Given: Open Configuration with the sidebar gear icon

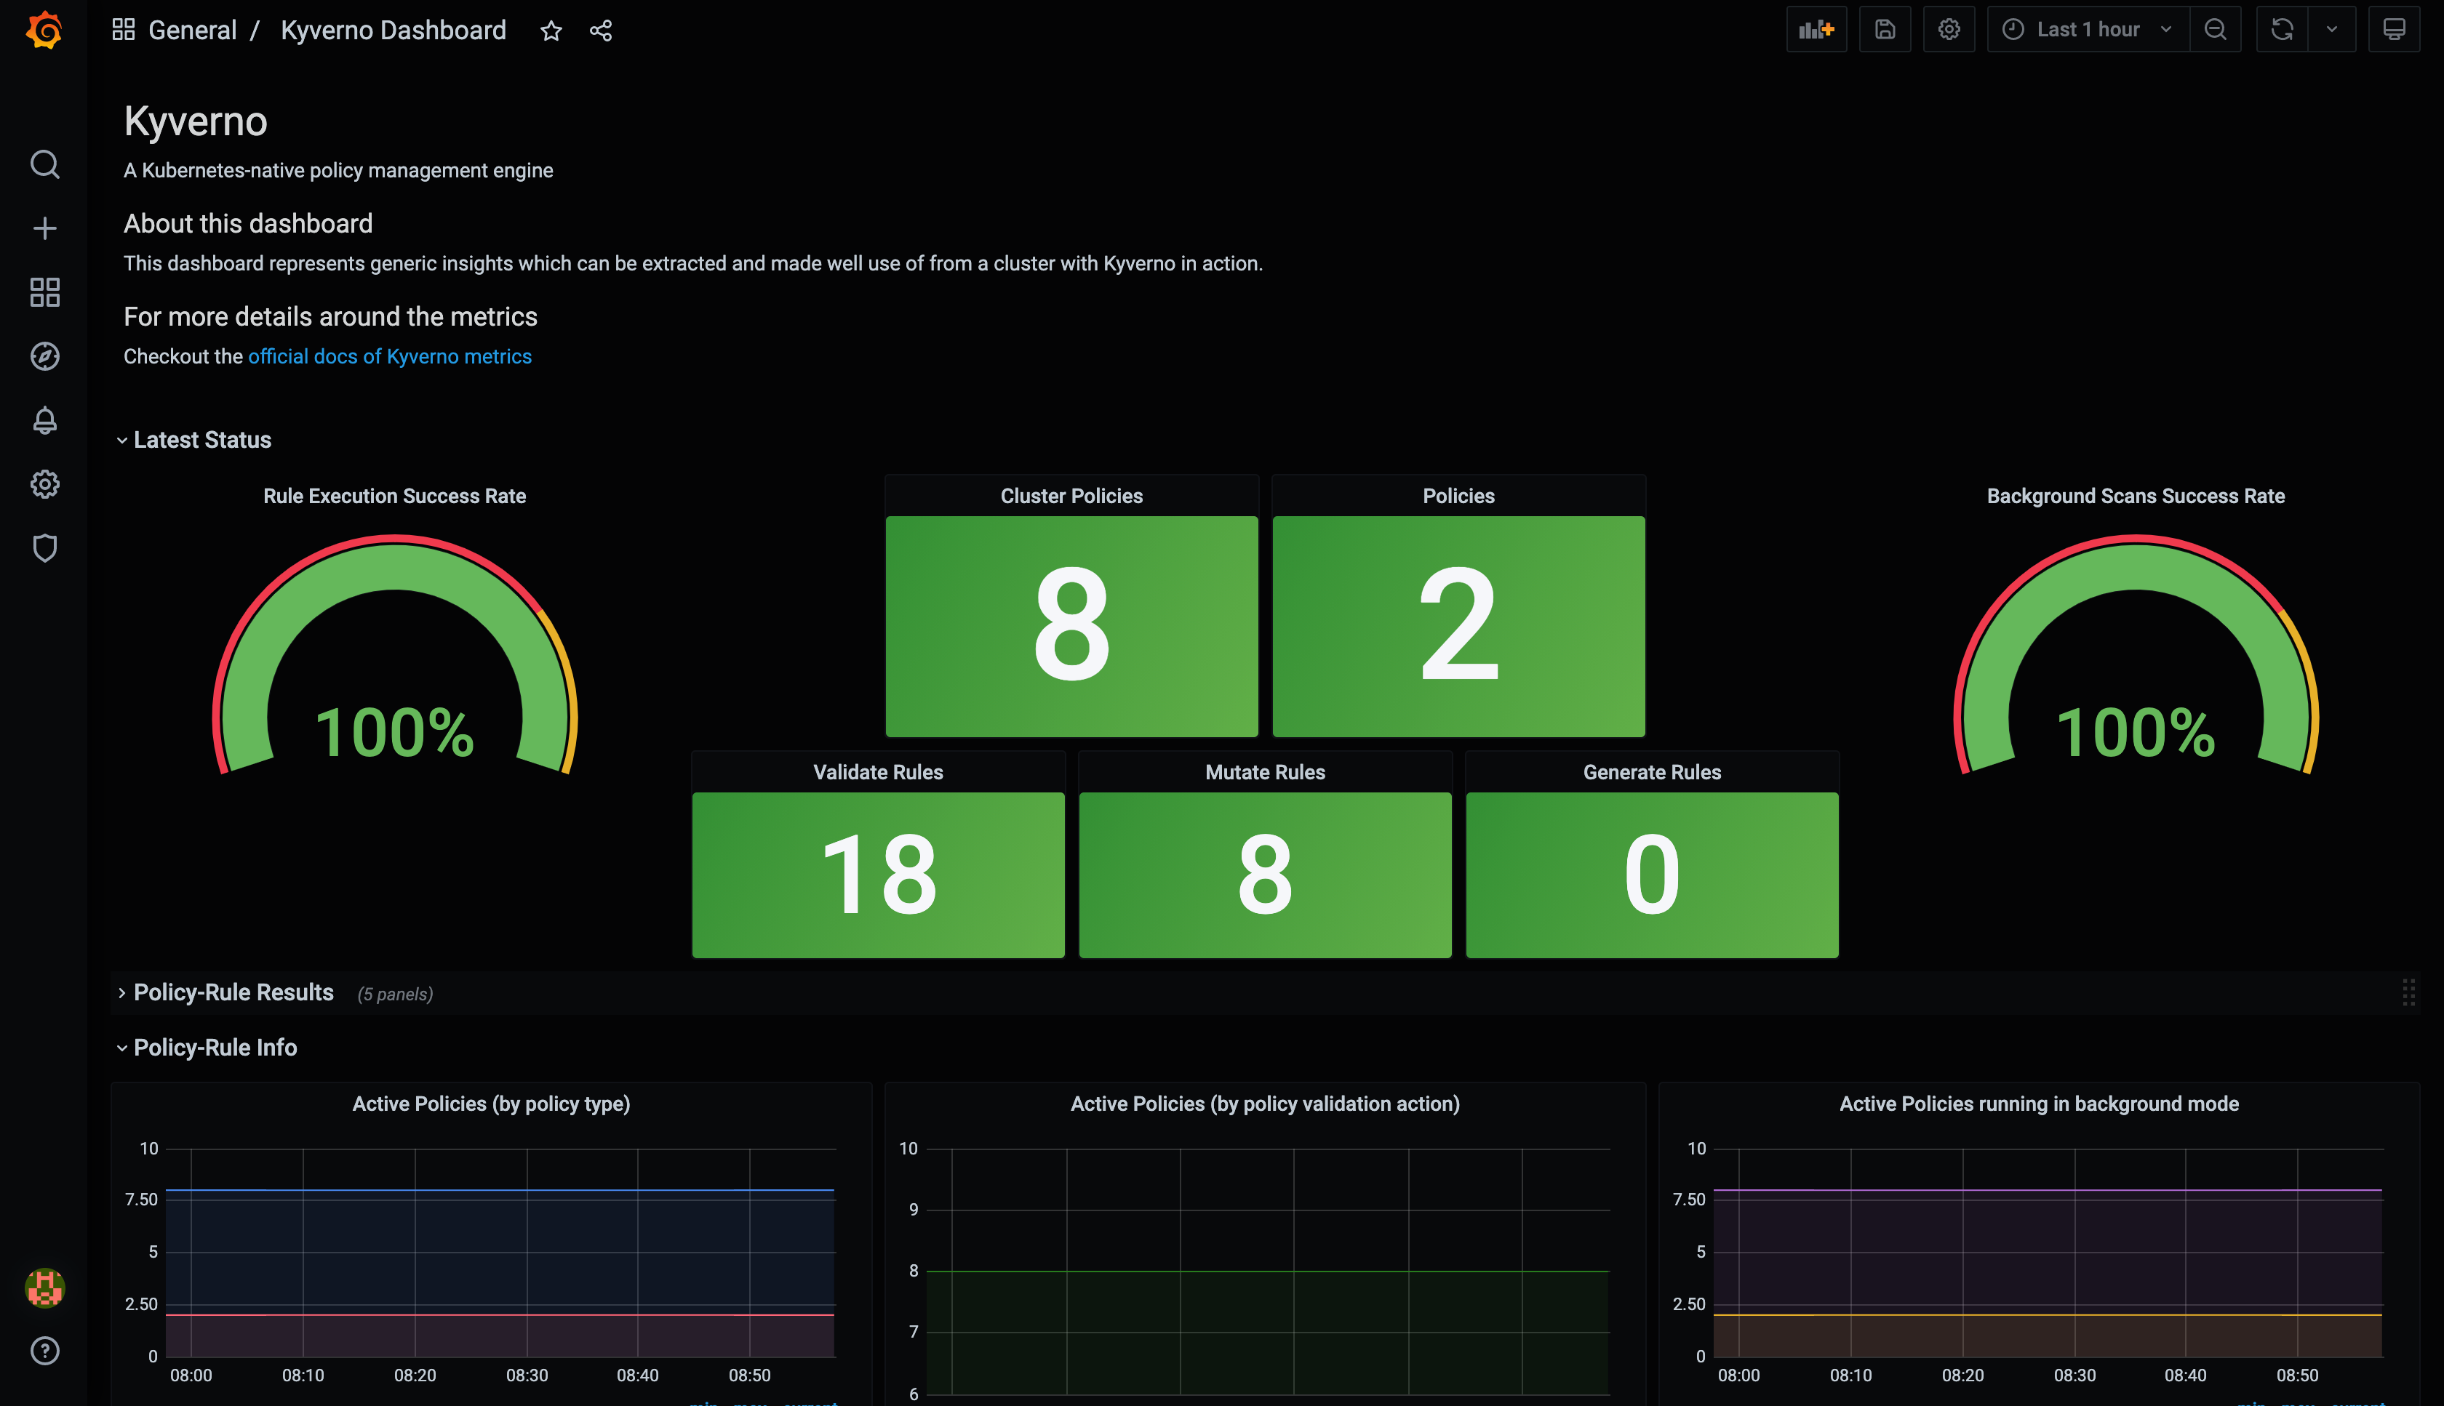Looking at the screenshot, I should (44, 483).
